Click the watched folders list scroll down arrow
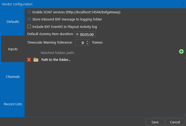This screenshot has width=186, height=126. pyautogui.click(x=184, y=115)
